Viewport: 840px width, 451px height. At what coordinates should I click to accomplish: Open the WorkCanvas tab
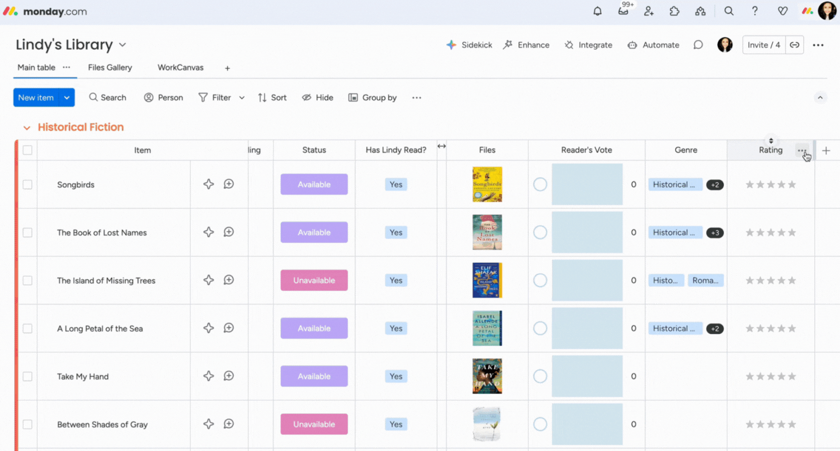[x=180, y=67]
